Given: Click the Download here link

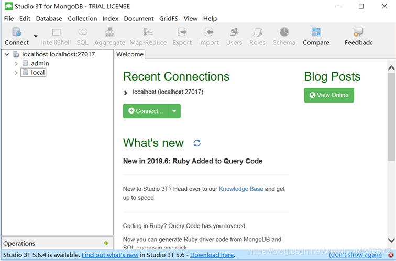Looking at the screenshot, I should [212, 255].
